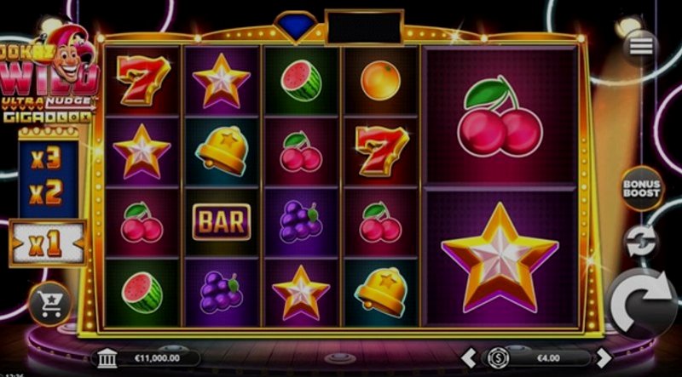
Task: Open the hamburger menu
Action: [x=641, y=47]
